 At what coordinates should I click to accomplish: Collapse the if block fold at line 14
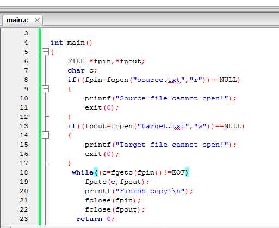45,135
